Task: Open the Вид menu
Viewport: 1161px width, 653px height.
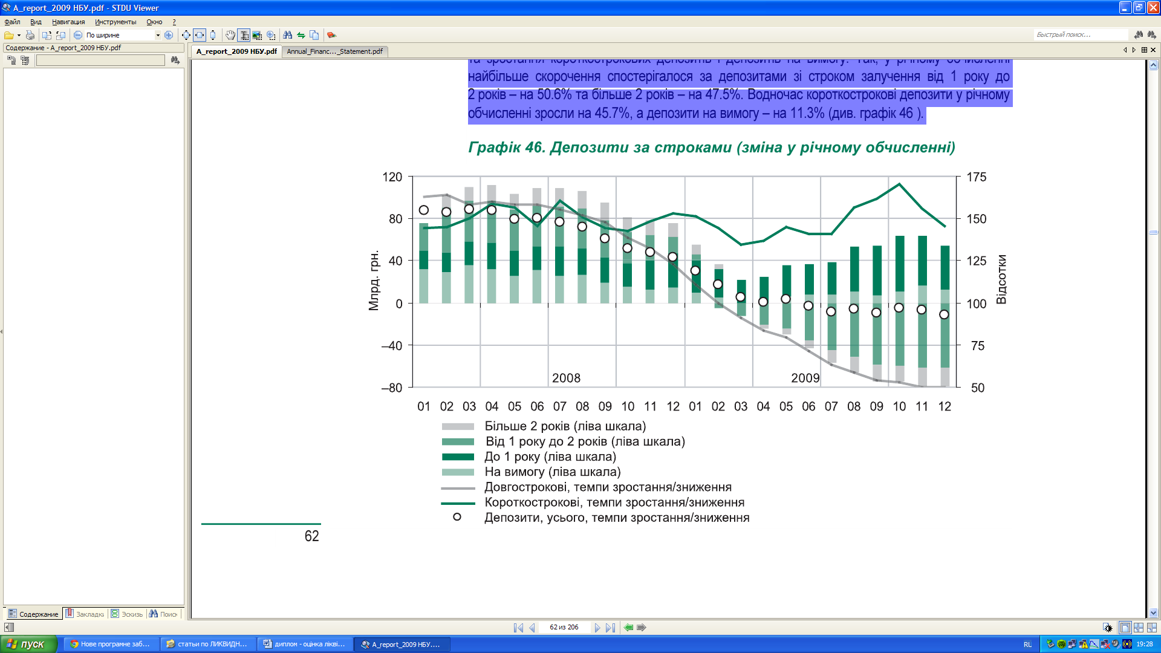Action: click(x=36, y=22)
